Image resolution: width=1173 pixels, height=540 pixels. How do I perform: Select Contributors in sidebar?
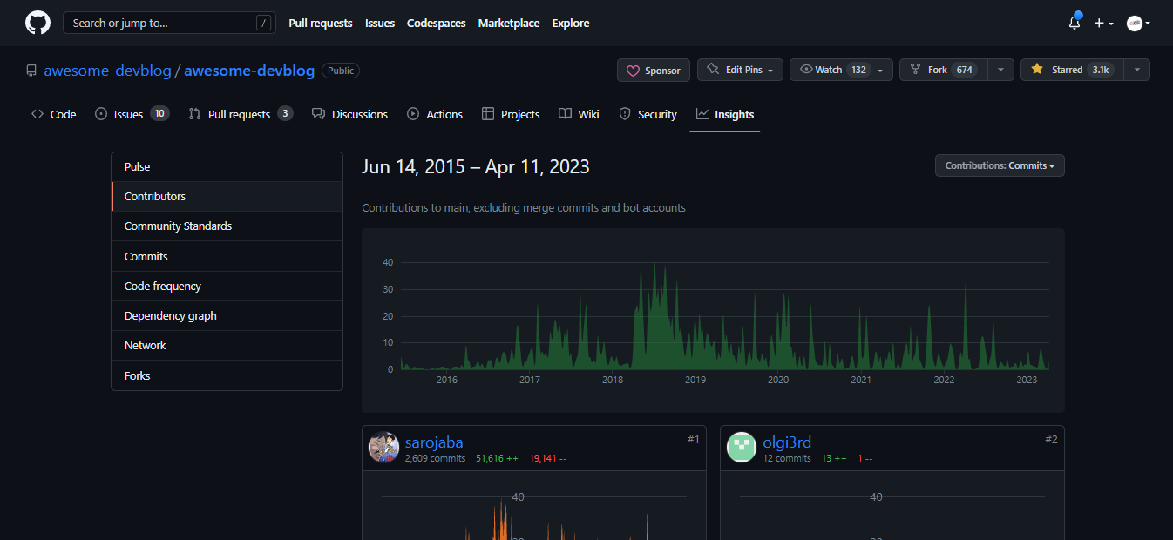tap(227, 197)
